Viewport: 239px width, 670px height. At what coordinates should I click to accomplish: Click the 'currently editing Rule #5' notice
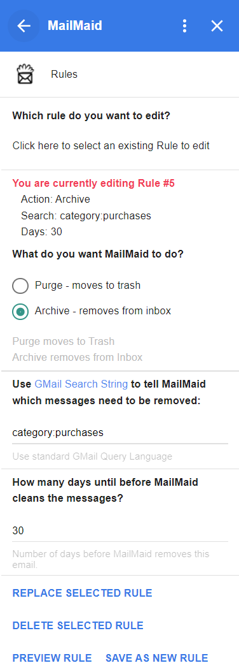pyautogui.click(x=93, y=184)
